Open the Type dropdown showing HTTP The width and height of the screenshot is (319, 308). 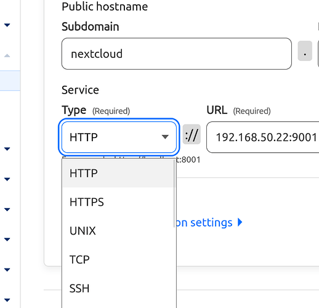point(119,137)
